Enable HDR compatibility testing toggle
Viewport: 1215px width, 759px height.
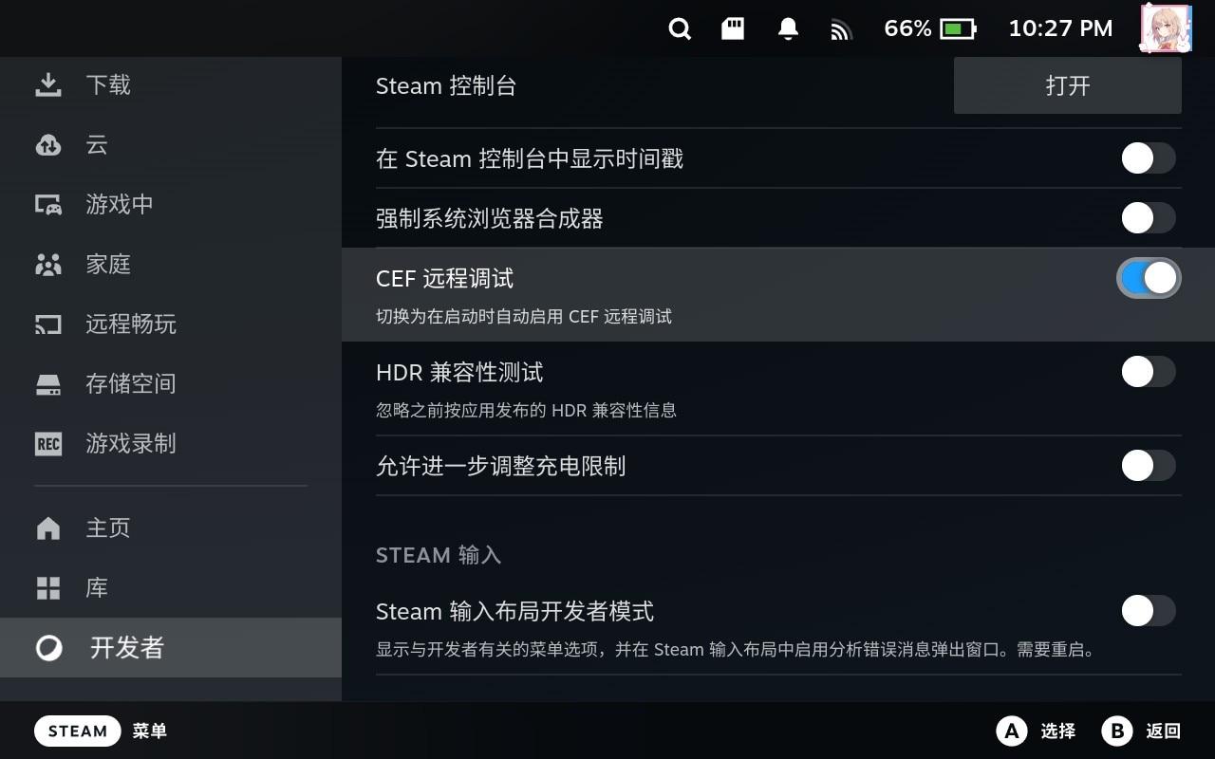tap(1149, 372)
